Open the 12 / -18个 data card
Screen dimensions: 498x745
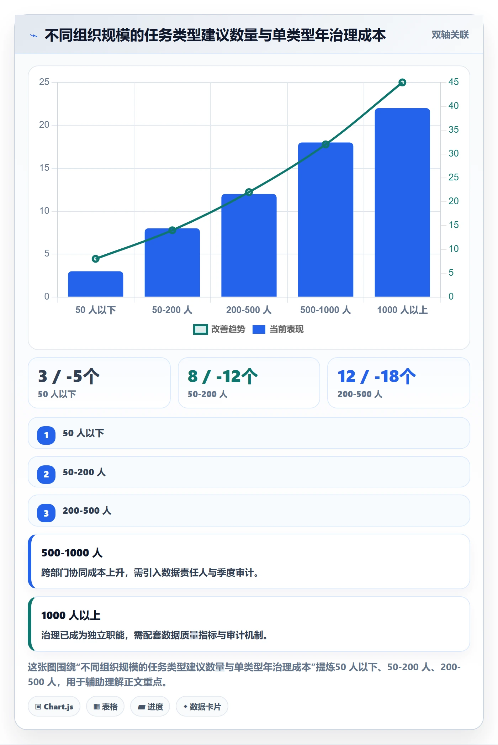399,383
